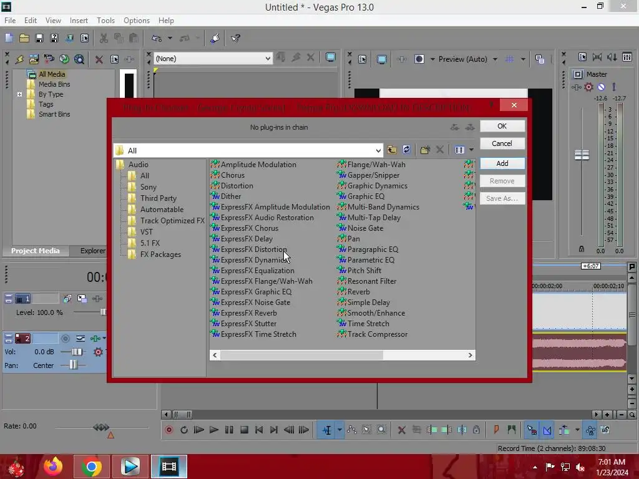The width and height of the screenshot is (639, 479).
Task: Click OK in Plug-In Chooser
Action: click(502, 126)
